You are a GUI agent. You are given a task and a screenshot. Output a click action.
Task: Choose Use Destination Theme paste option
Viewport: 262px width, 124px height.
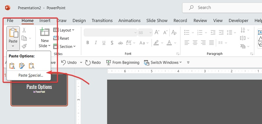(12, 66)
